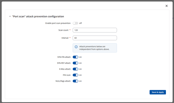Close the configuration dialog with the X
The height and width of the screenshot is (103, 174).
(166, 6)
